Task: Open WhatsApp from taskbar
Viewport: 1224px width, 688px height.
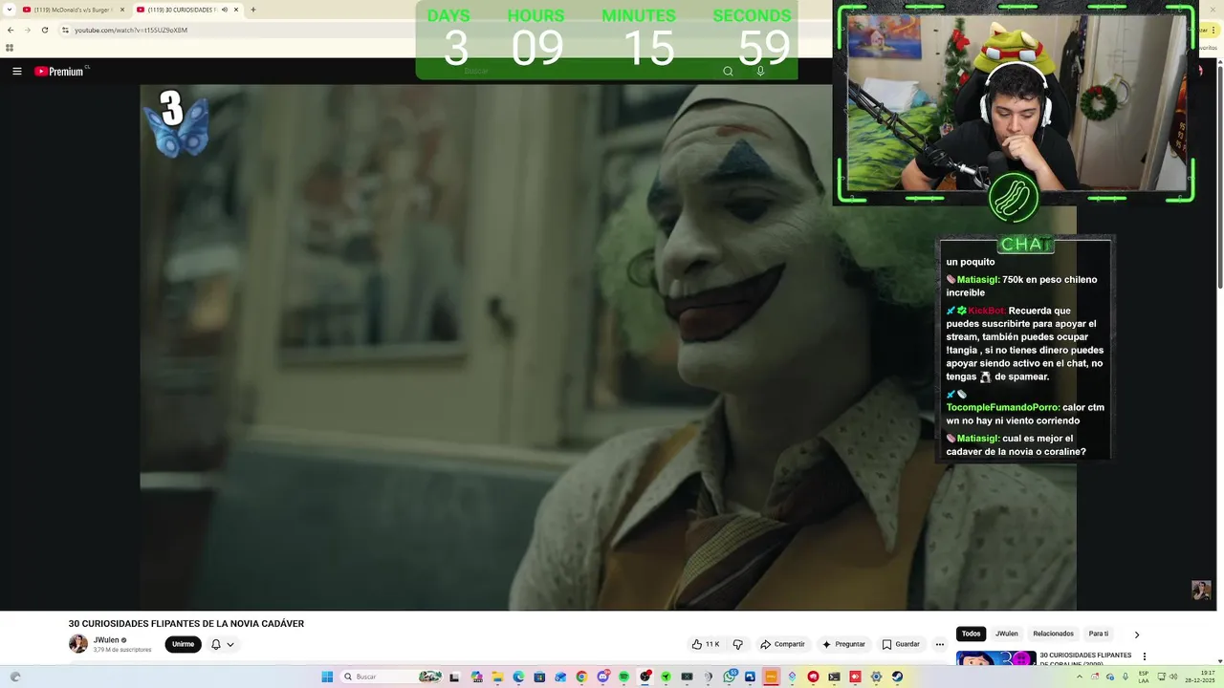Action: pyautogui.click(x=730, y=677)
